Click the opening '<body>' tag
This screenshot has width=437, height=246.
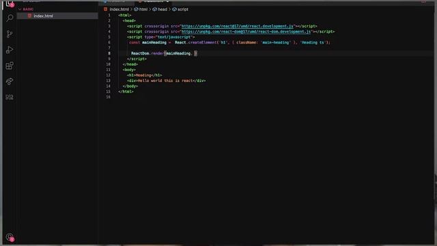point(129,70)
